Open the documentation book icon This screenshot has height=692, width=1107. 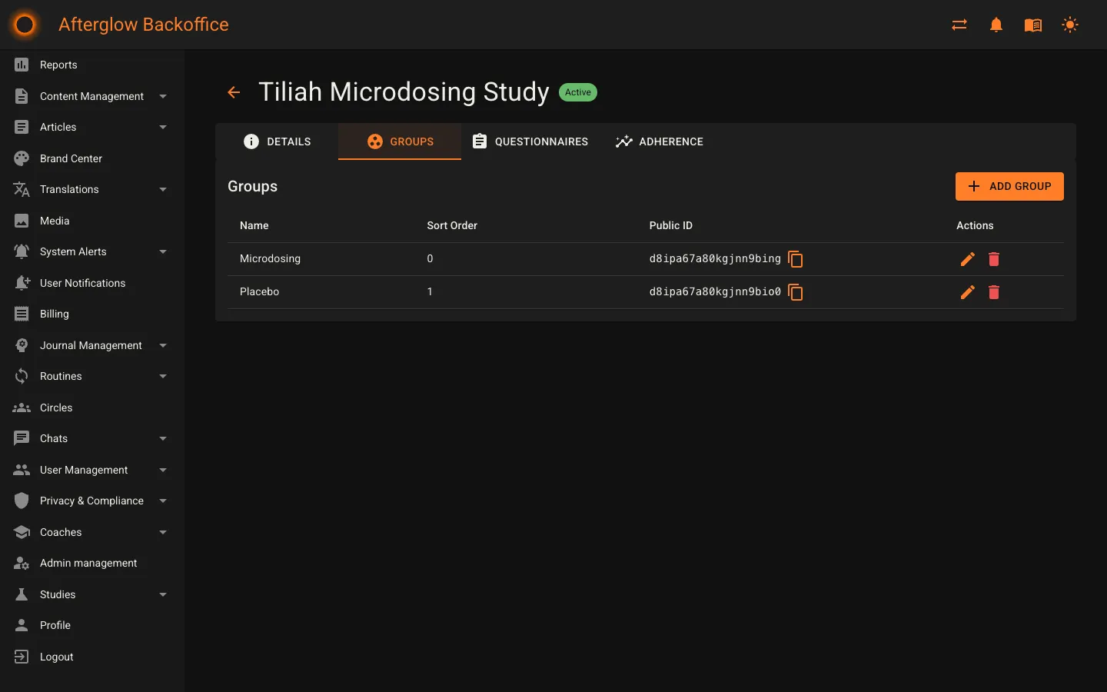[1033, 25]
